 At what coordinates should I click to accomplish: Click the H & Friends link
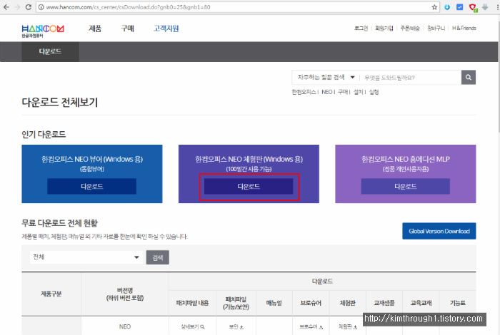click(x=464, y=29)
